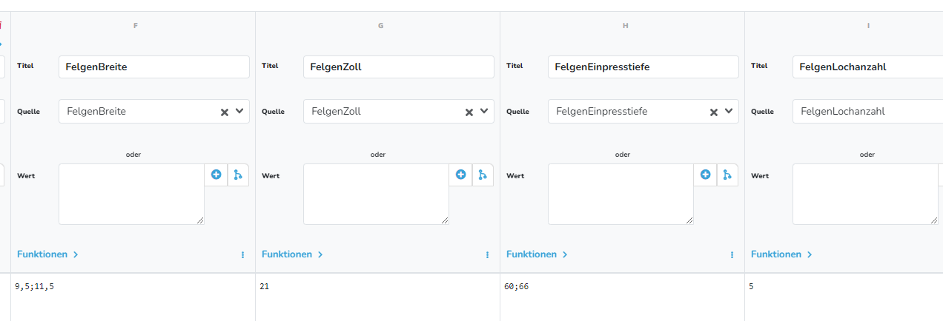
Task: Click the branch icon in FelgenZoll Wert
Action: [483, 175]
